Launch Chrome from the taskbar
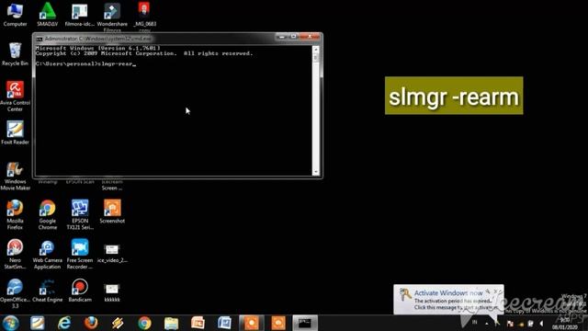This screenshot has width=588, height=331. (x=144, y=323)
